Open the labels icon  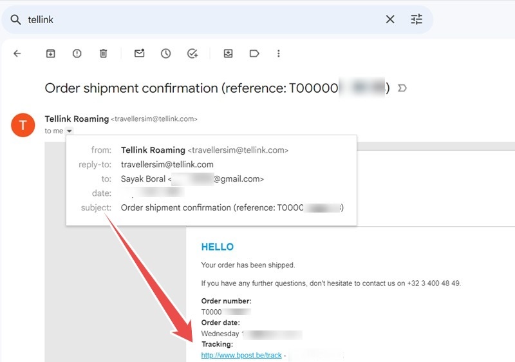(x=254, y=53)
